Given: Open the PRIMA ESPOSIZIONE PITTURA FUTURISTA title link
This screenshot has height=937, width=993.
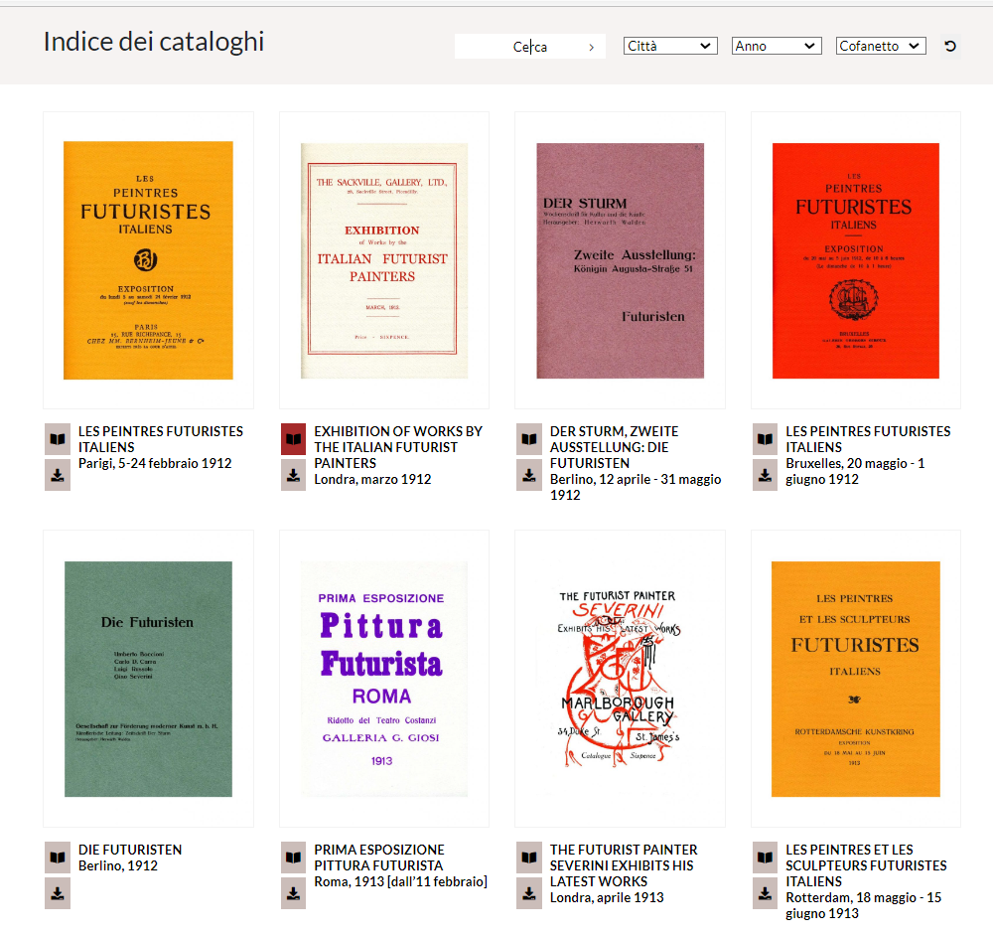Looking at the screenshot, I should tap(378, 858).
